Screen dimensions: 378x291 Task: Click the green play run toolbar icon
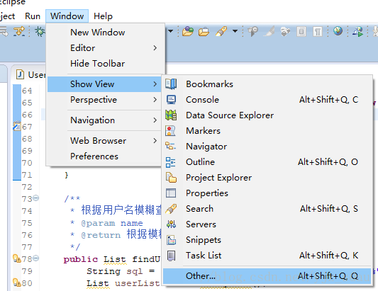(358, 32)
